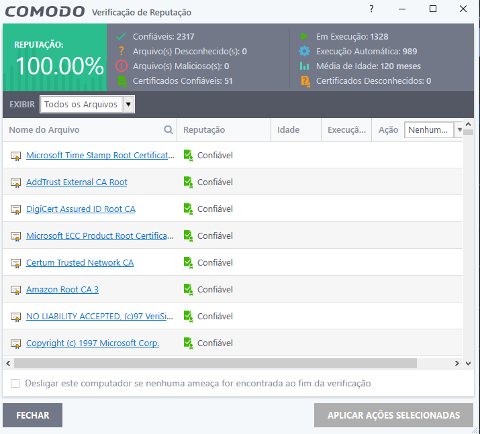Open DigiCert Assured ID Root CA link

click(81, 209)
